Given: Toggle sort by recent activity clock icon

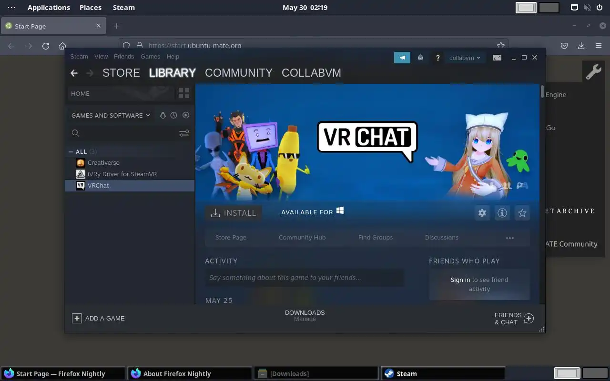Looking at the screenshot, I should click(x=174, y=115).
